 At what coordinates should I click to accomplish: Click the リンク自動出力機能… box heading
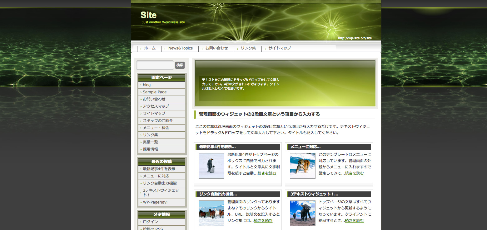coord(238,194)
